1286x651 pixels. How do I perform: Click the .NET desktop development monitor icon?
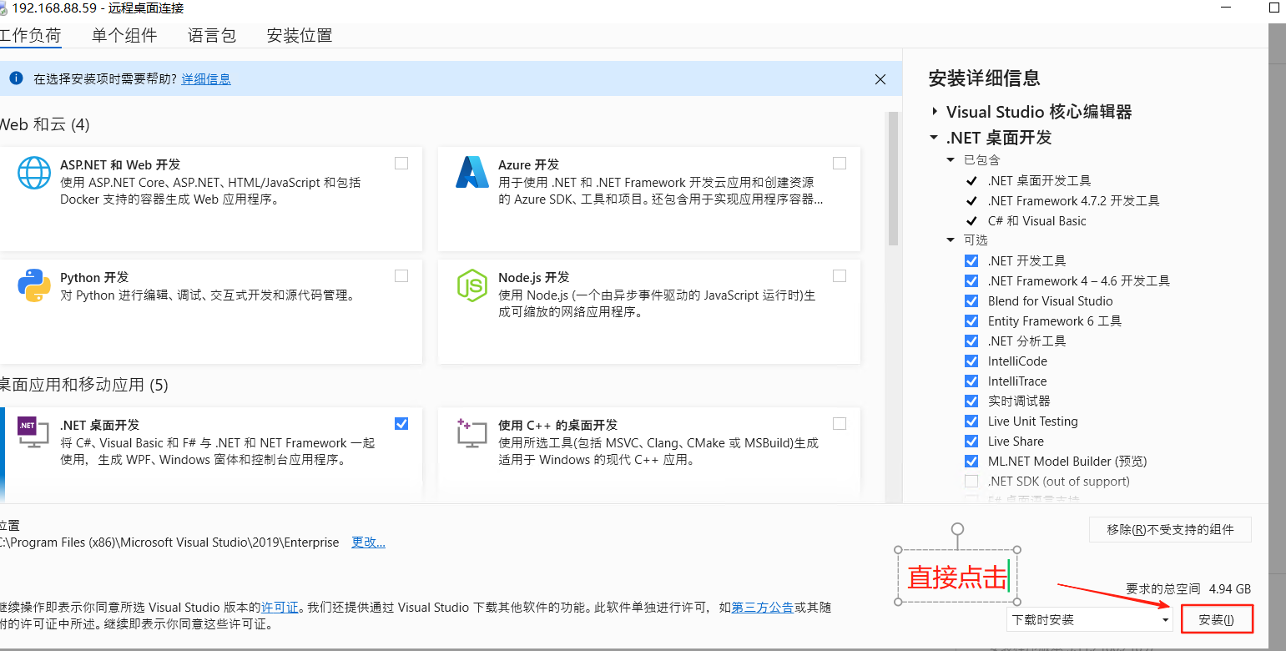coord(33,431)
